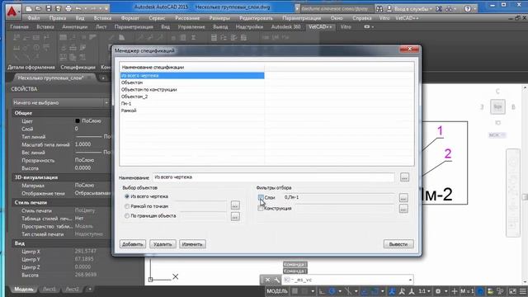This screenshot has width=528, height=297.
Task: Toggle polar tracking icon in status bar
Action: tap(332, 291)
